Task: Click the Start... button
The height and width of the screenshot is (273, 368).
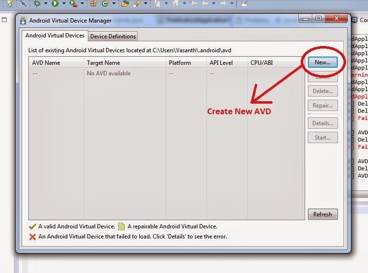Action: (x=323, y=138)
